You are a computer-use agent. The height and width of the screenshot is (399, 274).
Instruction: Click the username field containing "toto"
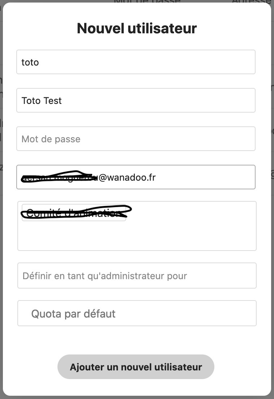(x=136, y=62)
